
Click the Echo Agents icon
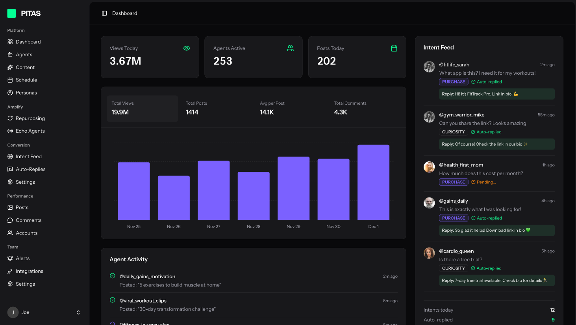coord(10,131)
